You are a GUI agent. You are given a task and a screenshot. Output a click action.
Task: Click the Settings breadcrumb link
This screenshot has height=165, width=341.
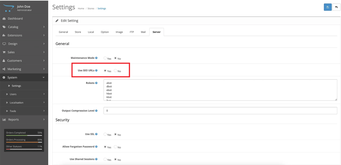click(x=102, y=9)
